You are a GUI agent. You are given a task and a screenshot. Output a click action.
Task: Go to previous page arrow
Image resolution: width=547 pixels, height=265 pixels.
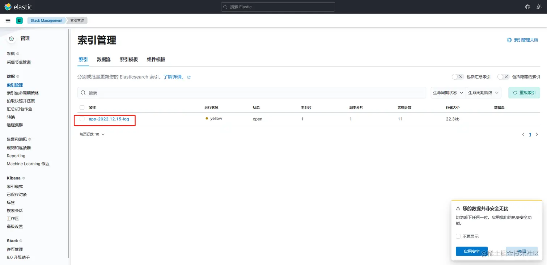523,134
